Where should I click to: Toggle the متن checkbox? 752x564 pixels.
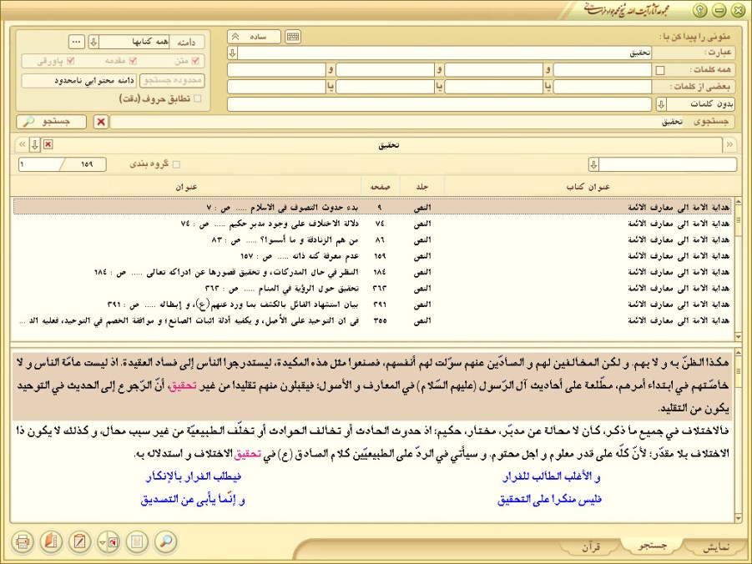195,61
